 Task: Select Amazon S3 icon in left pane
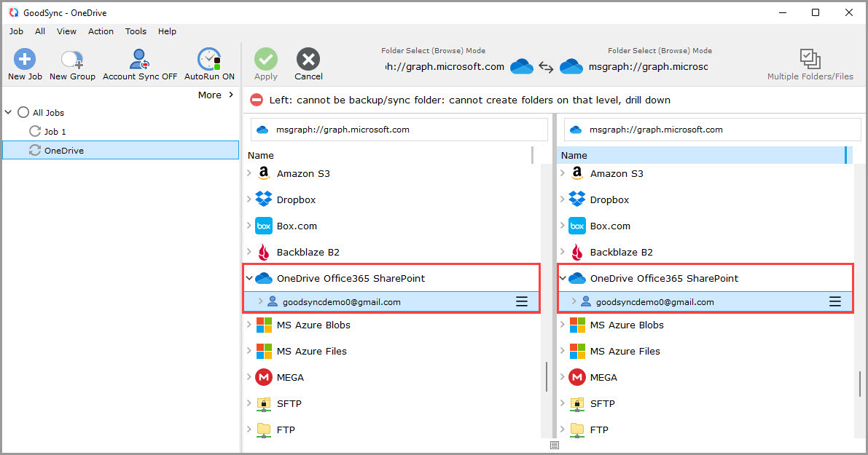pyautogui.click(x=264, y=173)
